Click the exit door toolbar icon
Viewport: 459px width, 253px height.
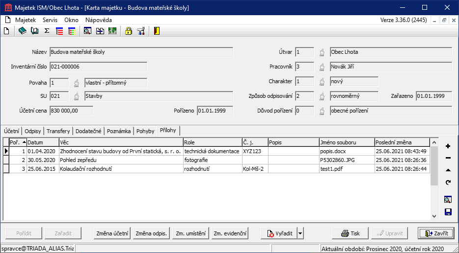157,31
